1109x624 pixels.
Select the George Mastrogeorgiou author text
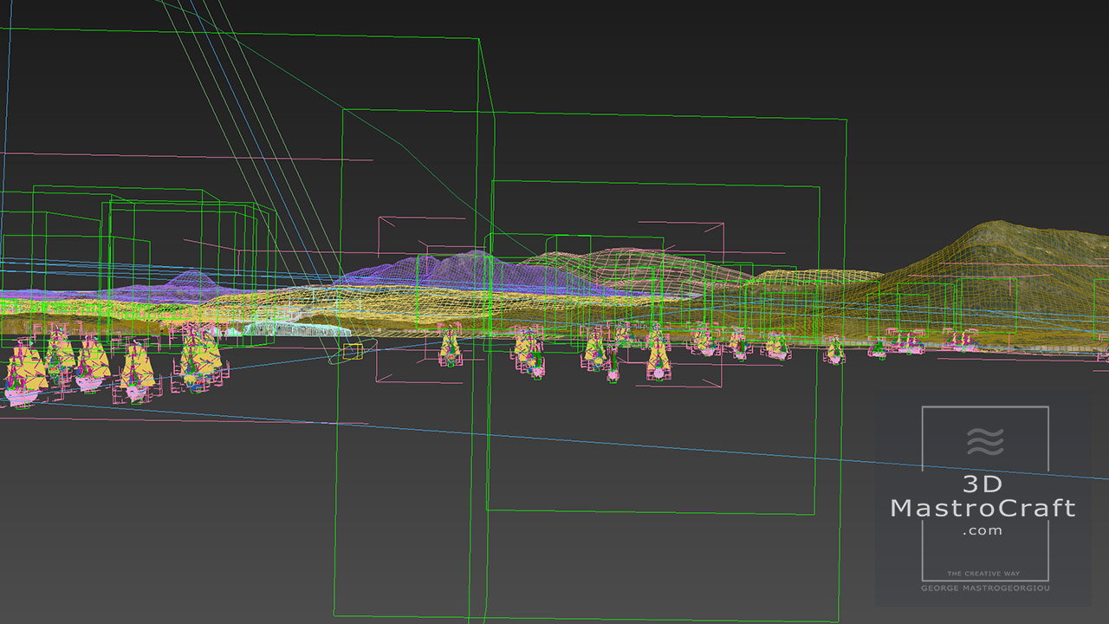pos(983,588)
